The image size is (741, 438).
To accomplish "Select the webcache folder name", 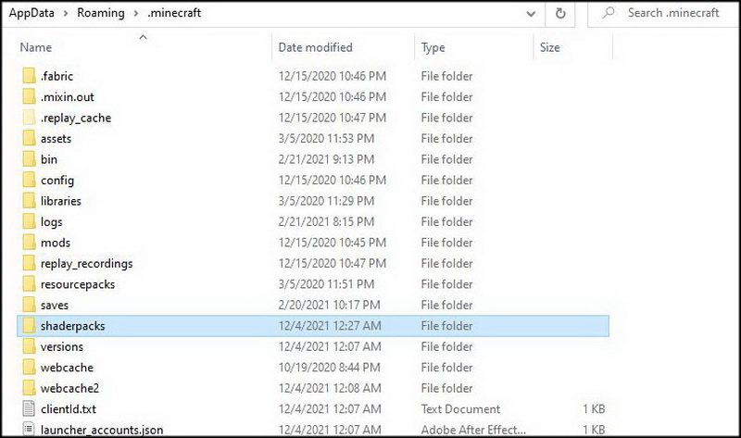I will click(x=67, y=367).
